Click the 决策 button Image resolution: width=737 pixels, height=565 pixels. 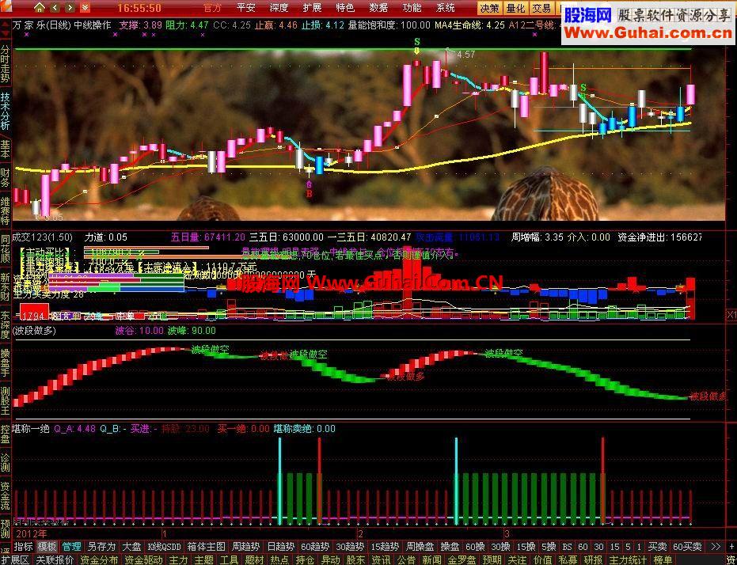click(x=490, y=8)
